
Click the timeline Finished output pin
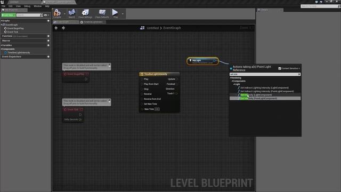click(x=177, y=84)
